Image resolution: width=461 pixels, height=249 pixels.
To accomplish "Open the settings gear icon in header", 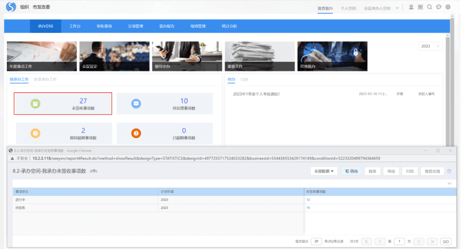I will (448, 7).
